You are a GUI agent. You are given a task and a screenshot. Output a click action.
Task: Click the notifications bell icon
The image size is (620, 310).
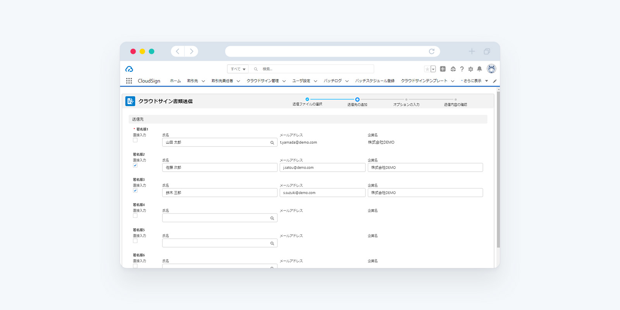pyautogui.click(x=479, y=69)
